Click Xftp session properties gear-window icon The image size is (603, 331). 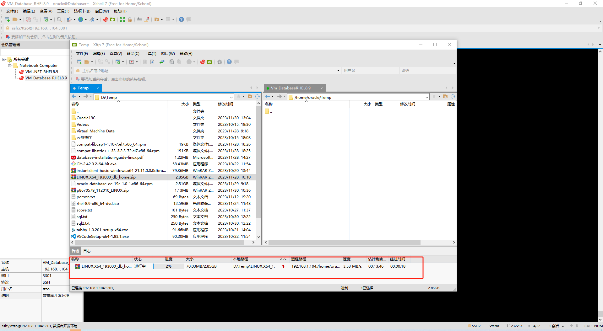click(118, 62)
